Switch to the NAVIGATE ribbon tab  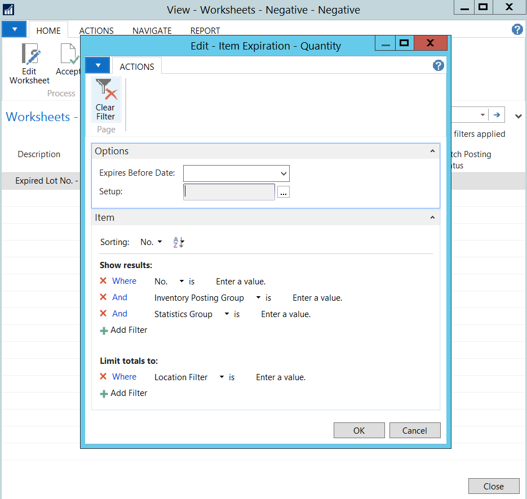(x=152, y=31)
